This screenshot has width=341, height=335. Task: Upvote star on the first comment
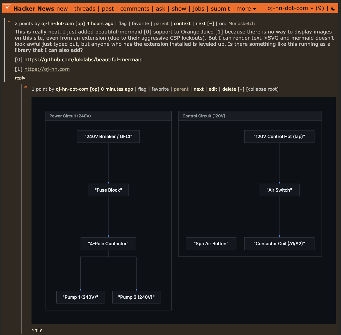9,22
